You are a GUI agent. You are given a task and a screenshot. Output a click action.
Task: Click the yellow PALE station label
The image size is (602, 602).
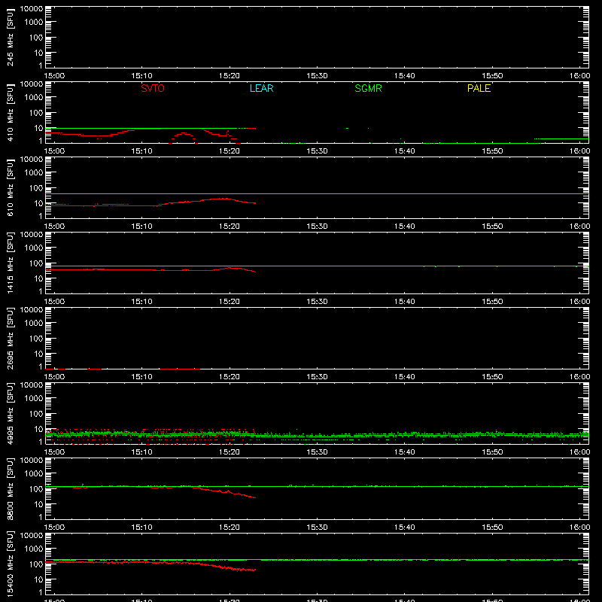click(x=479, y=88)
